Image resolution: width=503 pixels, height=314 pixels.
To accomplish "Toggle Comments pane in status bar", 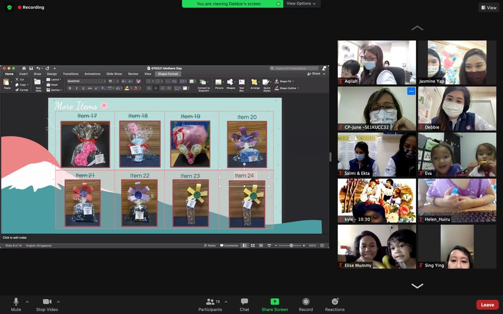I will 229,245.
